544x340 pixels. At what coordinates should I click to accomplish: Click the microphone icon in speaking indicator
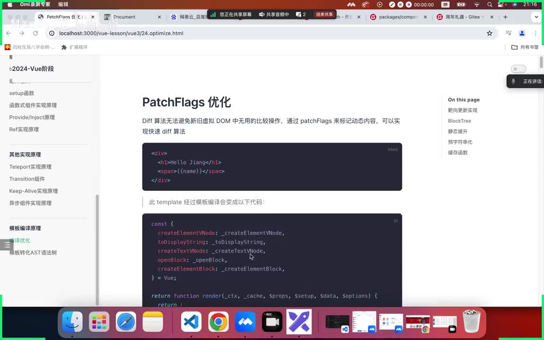(x=513, y=81)
